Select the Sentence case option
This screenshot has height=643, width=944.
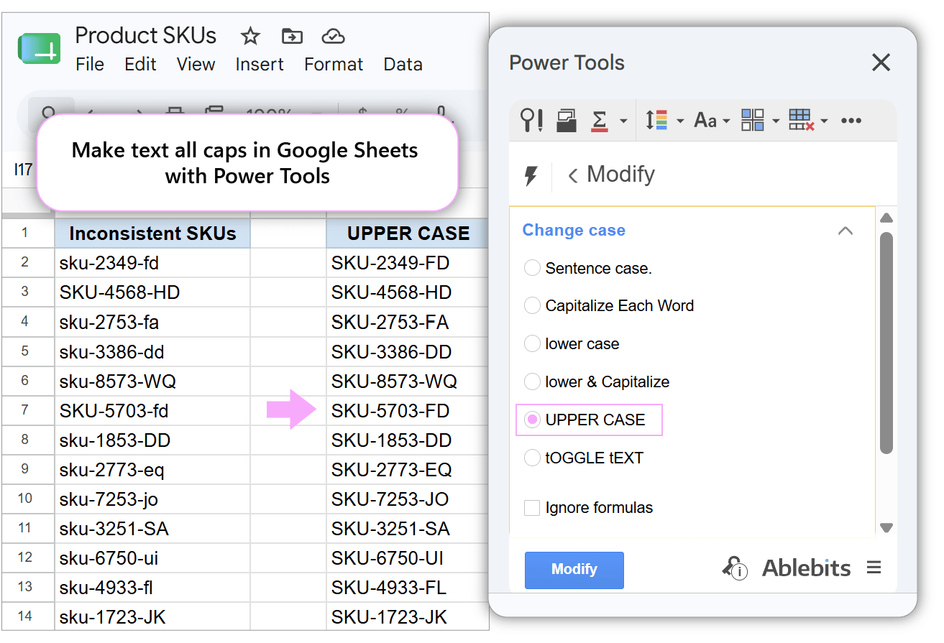(532, 268)
